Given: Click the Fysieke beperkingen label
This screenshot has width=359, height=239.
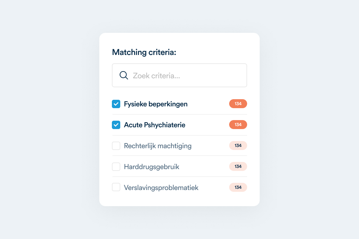Looking at the screenshot, I should [x=156, y=104].
